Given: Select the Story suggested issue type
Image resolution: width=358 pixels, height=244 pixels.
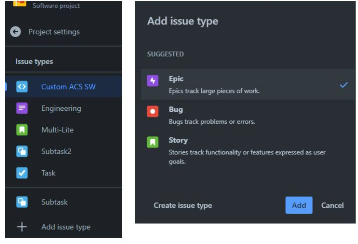Looking at the screenshot, I should [x=248, y=150].
